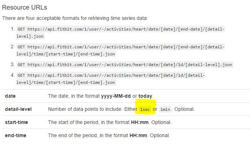Click the bold 'today' keyword
Screen dimensions: 252x146
(x=145, y=96)
